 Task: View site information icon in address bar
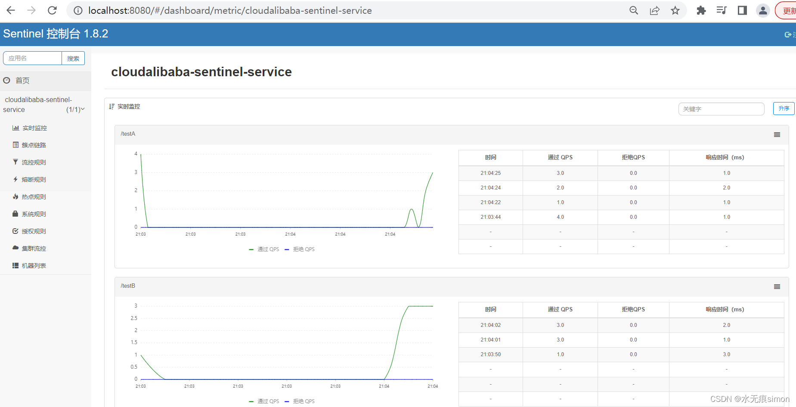click(x=78, y=11)
